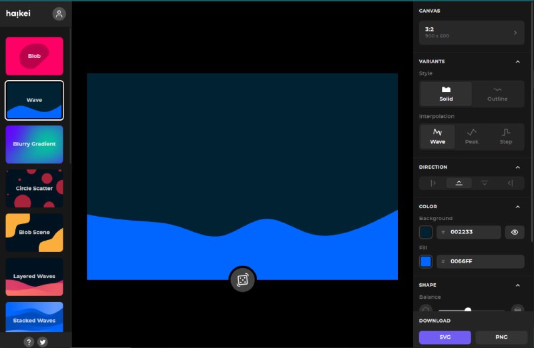Open the Twitter link icon

coord(43,342)
